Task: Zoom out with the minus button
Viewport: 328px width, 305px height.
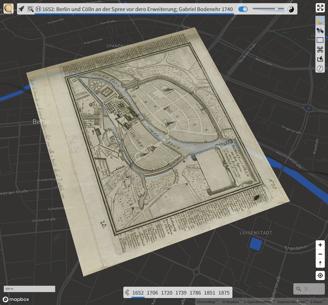Action: point(320,254)
